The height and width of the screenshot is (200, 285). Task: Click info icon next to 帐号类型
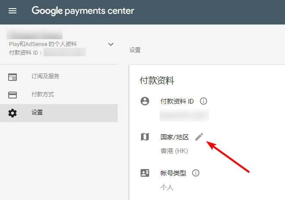click(x=196, y=173)
